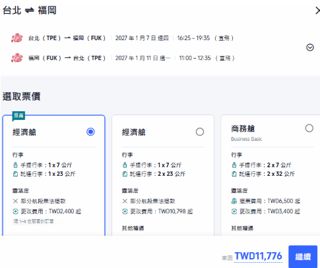Click the outbound TPE to FUK flight row
Viewport: 320px width, 268px height.
(123, 38)
